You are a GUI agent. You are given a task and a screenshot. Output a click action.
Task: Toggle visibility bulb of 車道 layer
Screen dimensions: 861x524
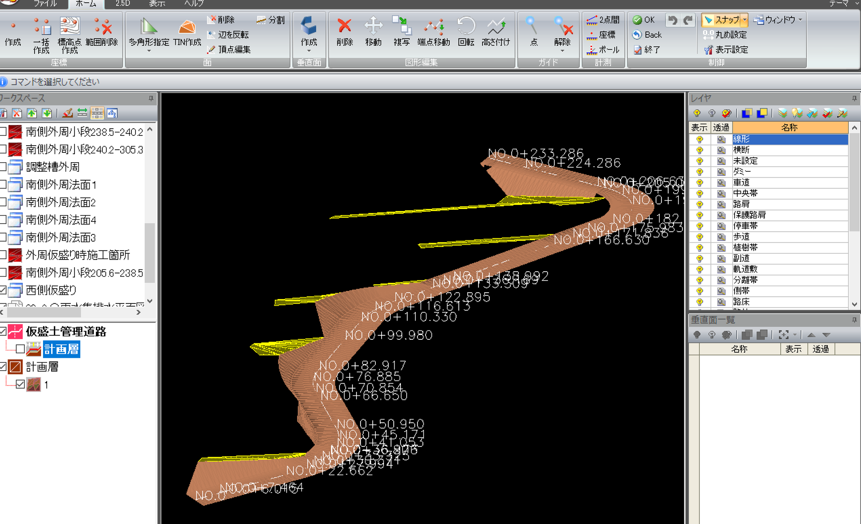700,182
